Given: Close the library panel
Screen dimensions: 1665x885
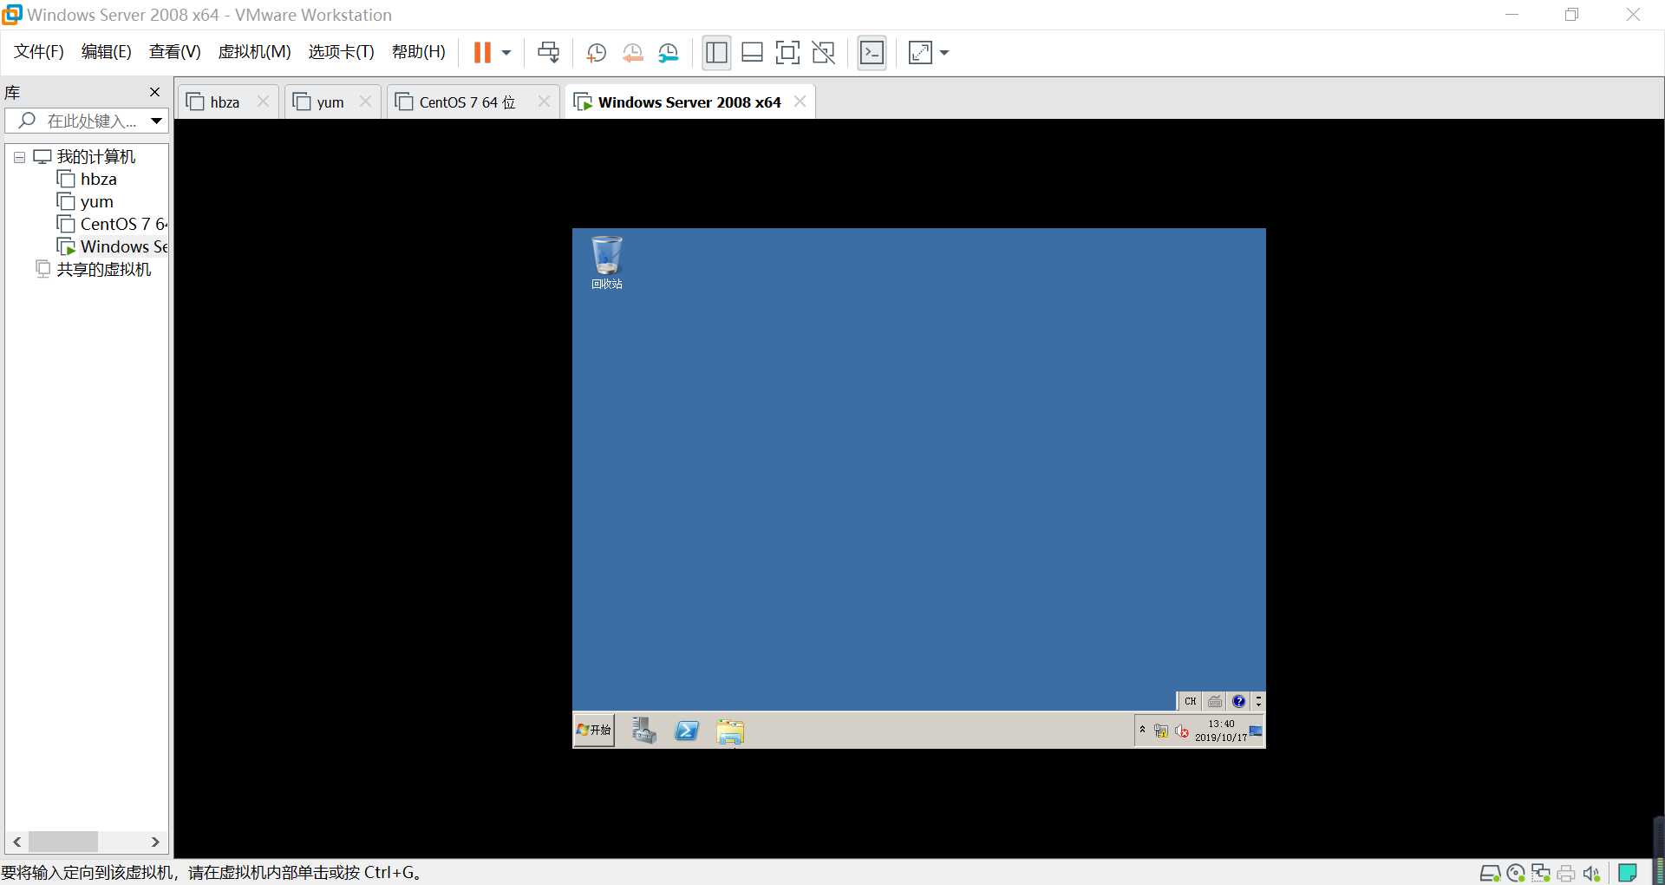Looking at the screenshot, I should point(154,92).
